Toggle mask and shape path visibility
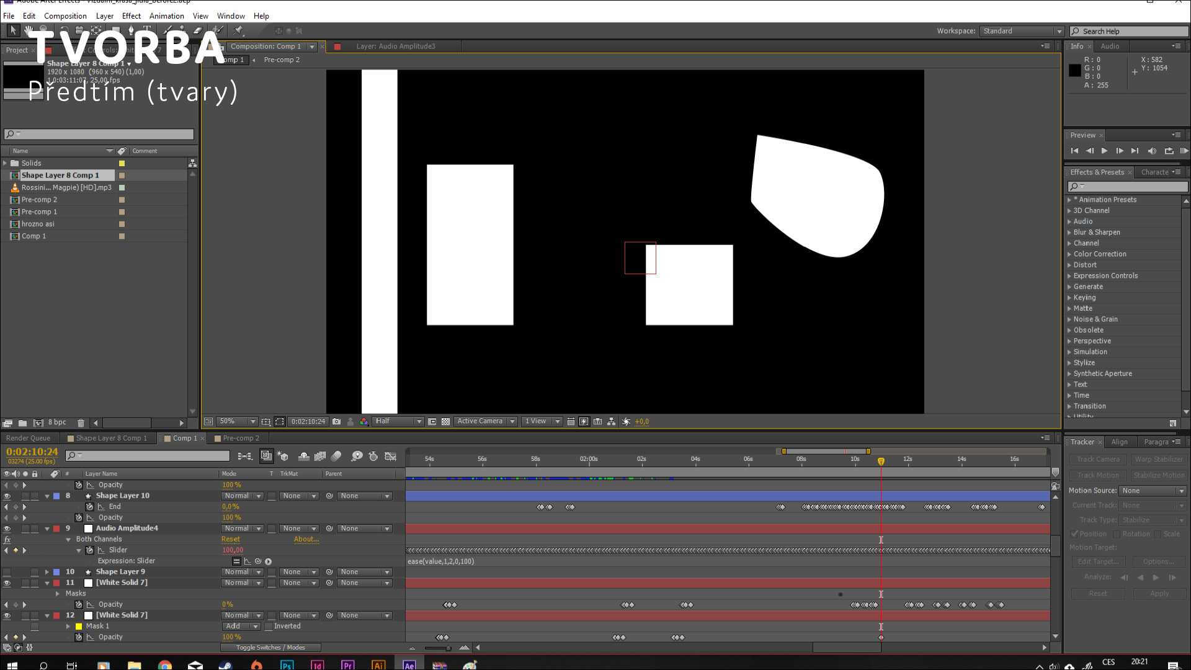The height and width of the screenshot is (670, 1191). [279, 422]
